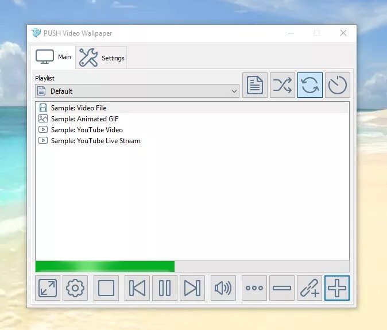
Task: Click the play icon beside YouTube Video
Action: click(43, 129)
